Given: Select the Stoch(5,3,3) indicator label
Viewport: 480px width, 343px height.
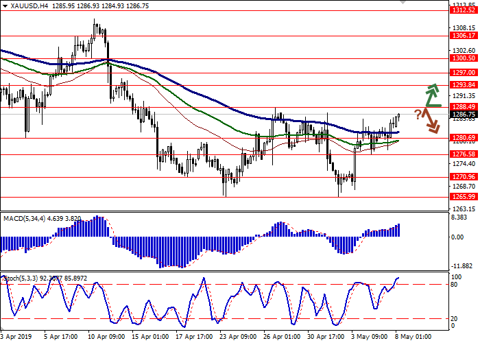Looking at the screenshot, I should 21,278.
